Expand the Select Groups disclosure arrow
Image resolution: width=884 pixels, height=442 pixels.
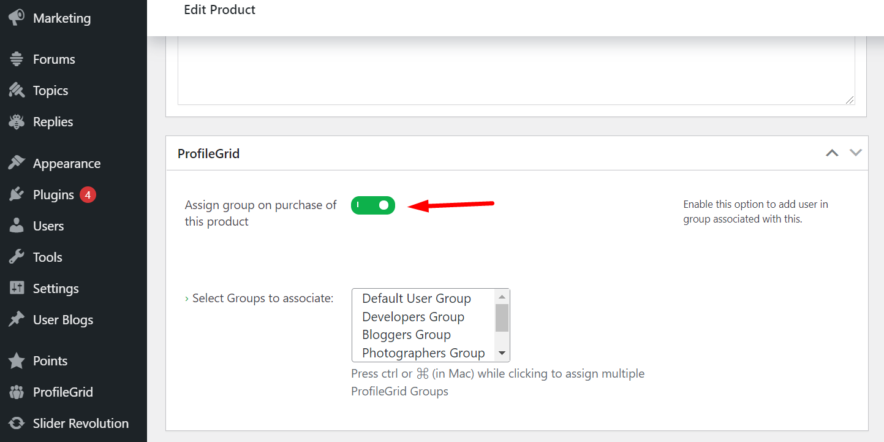[187, 298]
